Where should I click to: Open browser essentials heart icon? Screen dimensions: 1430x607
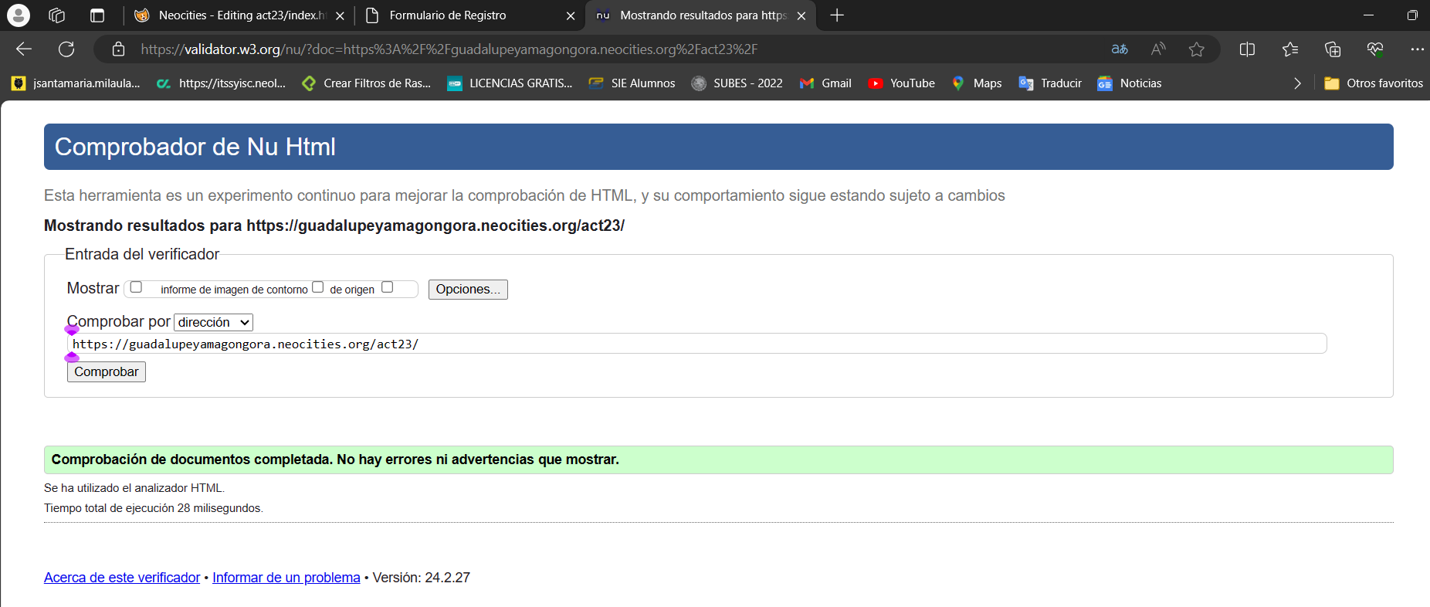coord(1374,49)
